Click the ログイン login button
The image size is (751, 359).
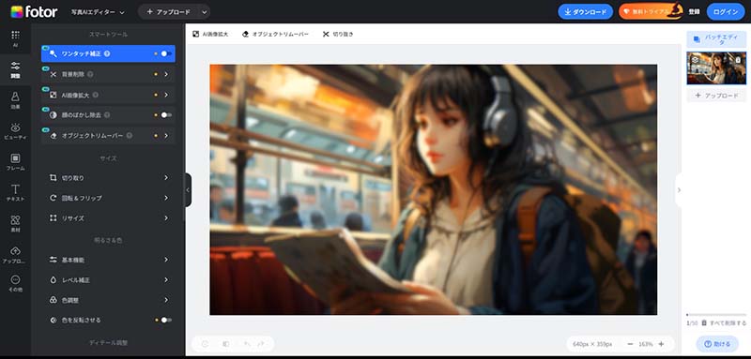click(726, 12)
